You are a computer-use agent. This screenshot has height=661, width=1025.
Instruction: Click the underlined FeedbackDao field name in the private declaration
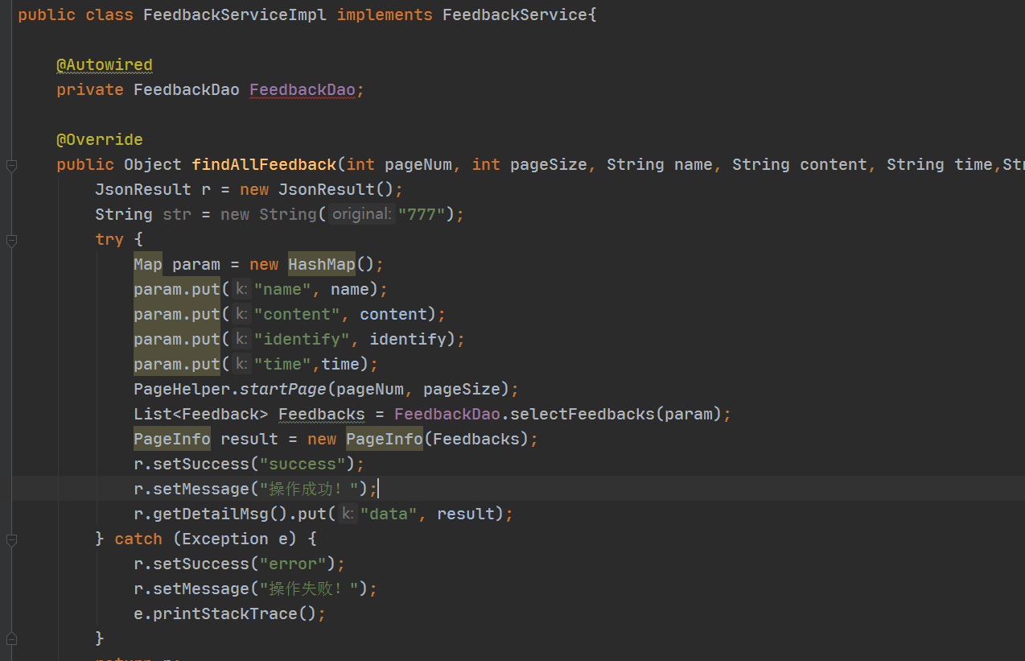click(303, 89)
